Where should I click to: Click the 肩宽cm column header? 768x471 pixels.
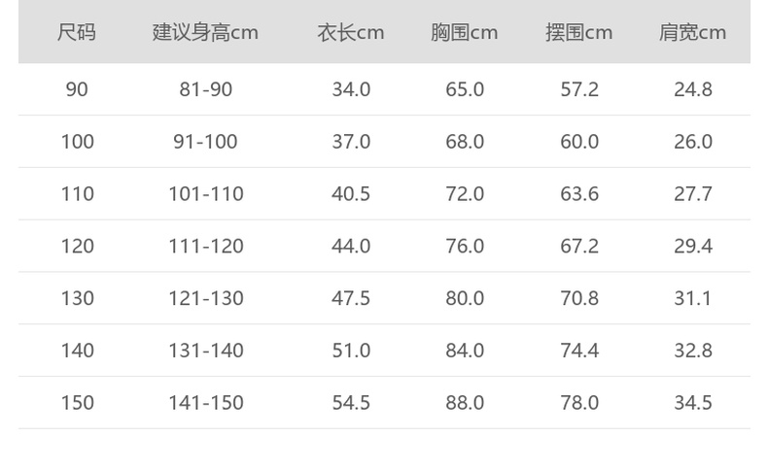tap(692, 33)
